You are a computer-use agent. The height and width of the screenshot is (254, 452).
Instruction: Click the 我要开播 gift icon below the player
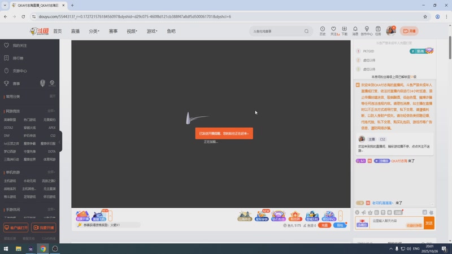click(x=82, y=216)
